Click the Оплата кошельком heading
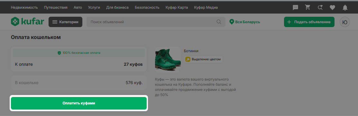 (x=36, y=37)
